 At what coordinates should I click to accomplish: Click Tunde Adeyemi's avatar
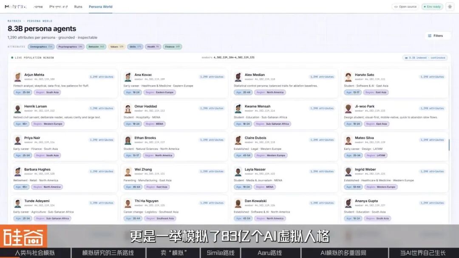[x=18, y=203]
